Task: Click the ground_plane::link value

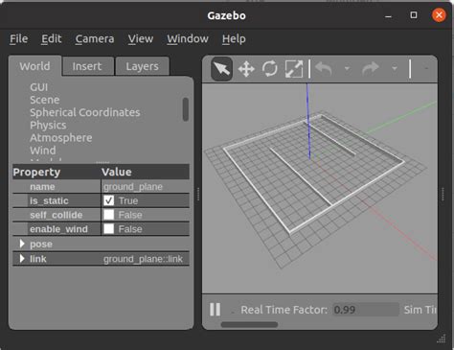Action: (x=143, y=259)
